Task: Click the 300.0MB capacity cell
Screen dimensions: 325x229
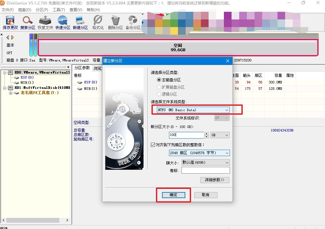Action: (x=275, y=82)
